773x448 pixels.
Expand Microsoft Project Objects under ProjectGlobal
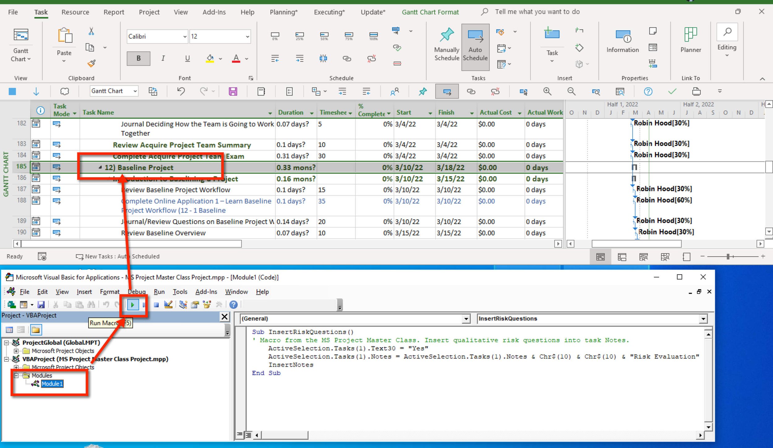16,351
